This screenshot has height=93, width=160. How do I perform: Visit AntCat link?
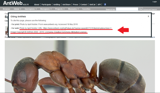click(92, 5)
